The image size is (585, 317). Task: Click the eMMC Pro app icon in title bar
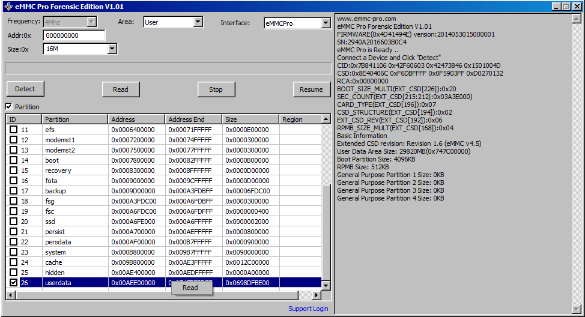tap(8, 7)
